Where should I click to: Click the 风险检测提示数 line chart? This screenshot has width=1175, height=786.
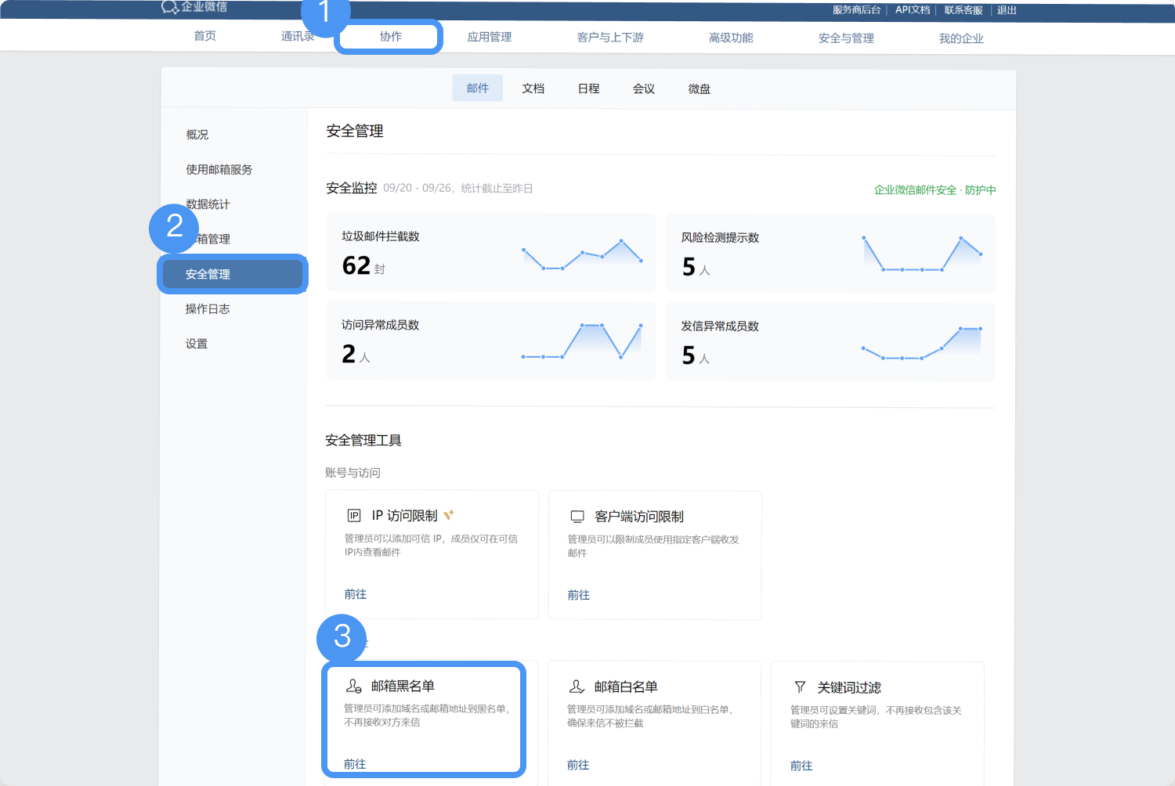pos(922,254)
